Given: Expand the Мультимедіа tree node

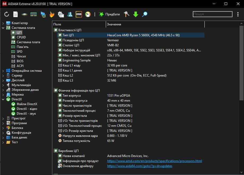Looking at the screenshot, I should (3, 85).
